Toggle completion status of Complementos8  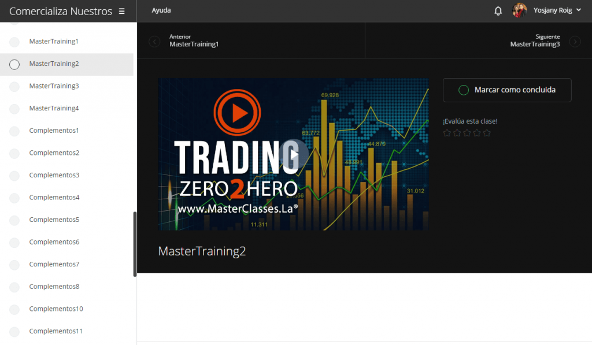pos(14,287)
